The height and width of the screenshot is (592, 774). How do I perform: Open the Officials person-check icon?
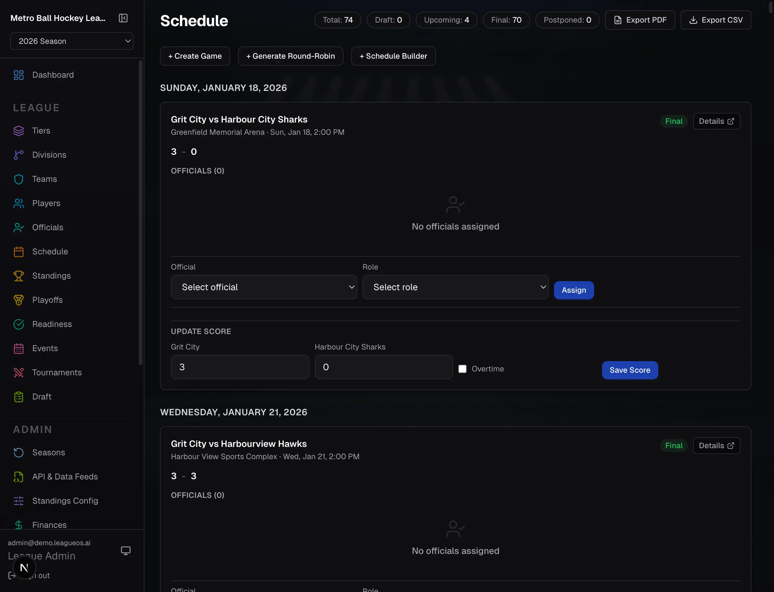[19, 227]
